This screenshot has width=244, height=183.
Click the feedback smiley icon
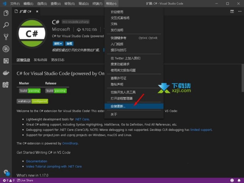pos(232,180)
